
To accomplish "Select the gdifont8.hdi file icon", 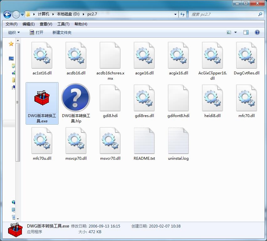I will pyautogui.click(x=178, y=98).
